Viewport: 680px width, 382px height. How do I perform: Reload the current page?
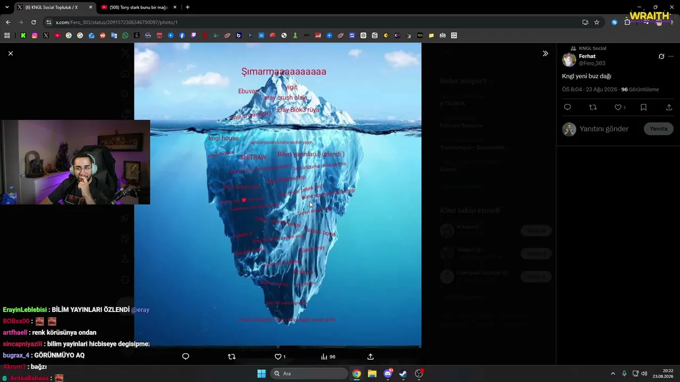click(x=33, y=22)
